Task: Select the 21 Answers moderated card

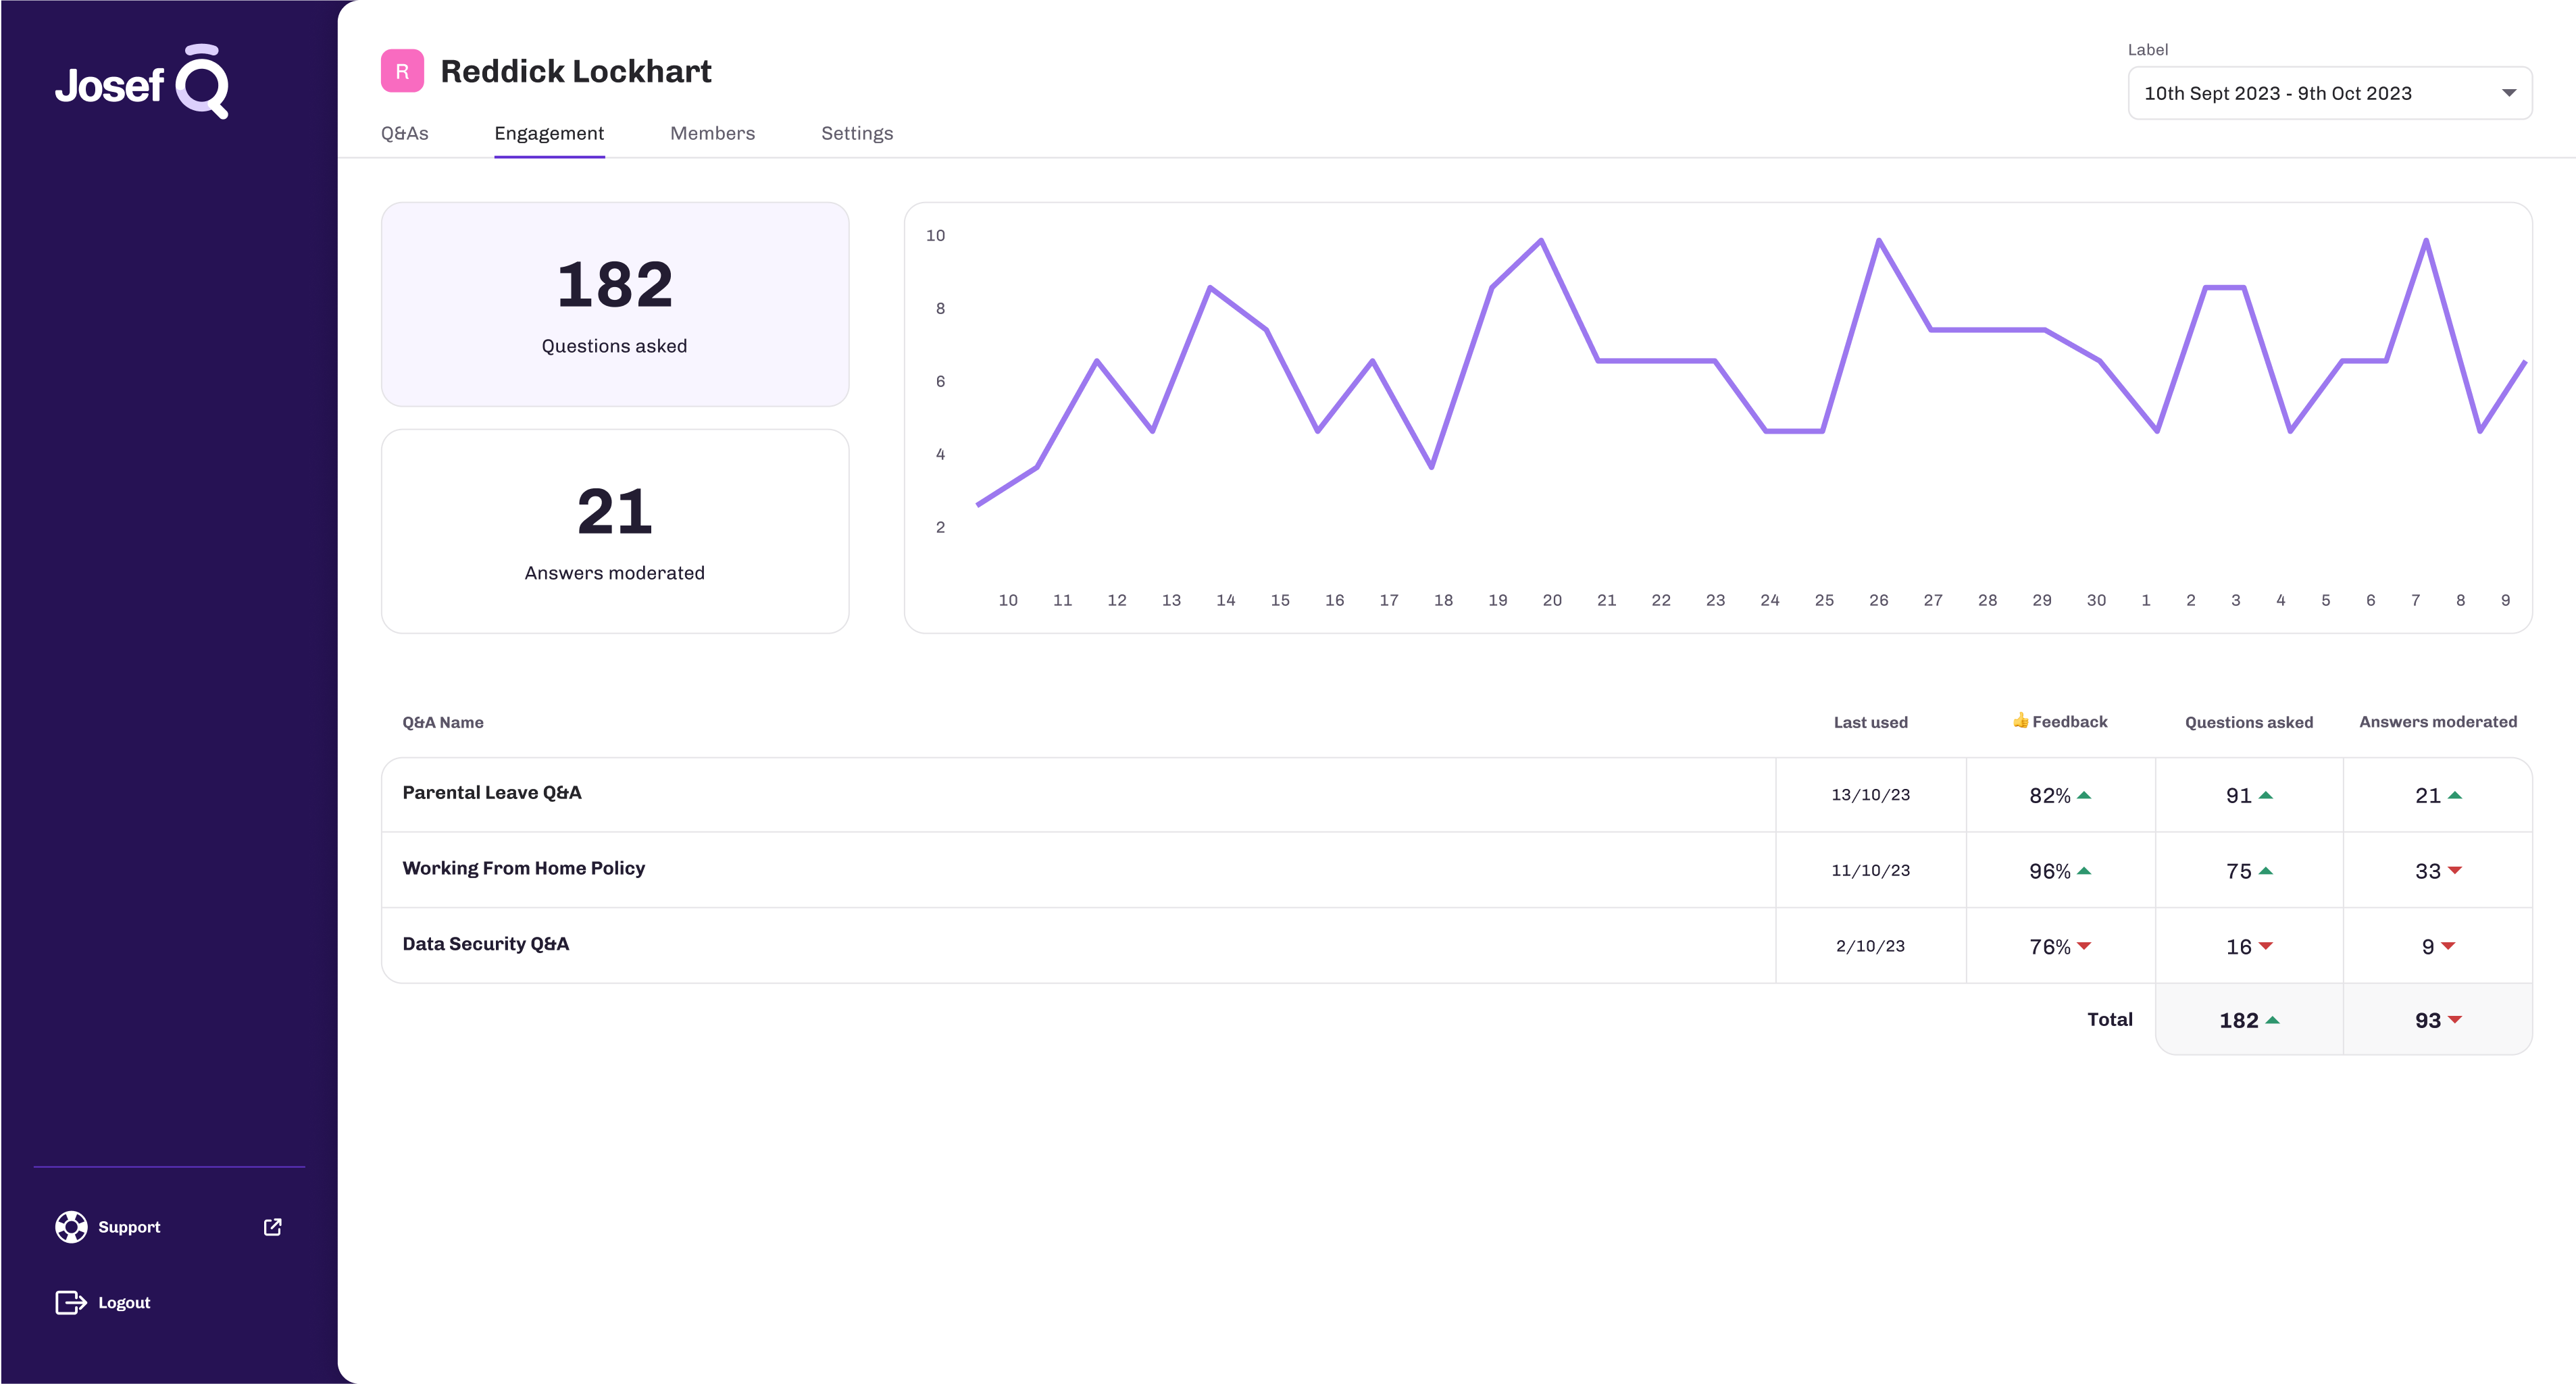Action: (614, 531)
